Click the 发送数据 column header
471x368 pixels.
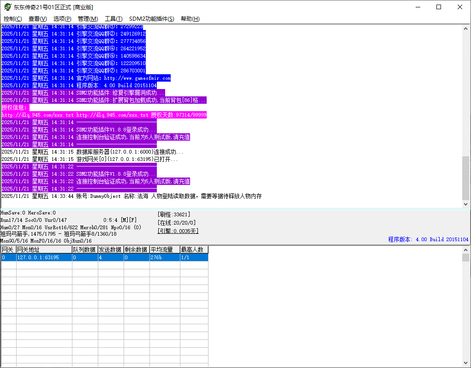[110, 249]
